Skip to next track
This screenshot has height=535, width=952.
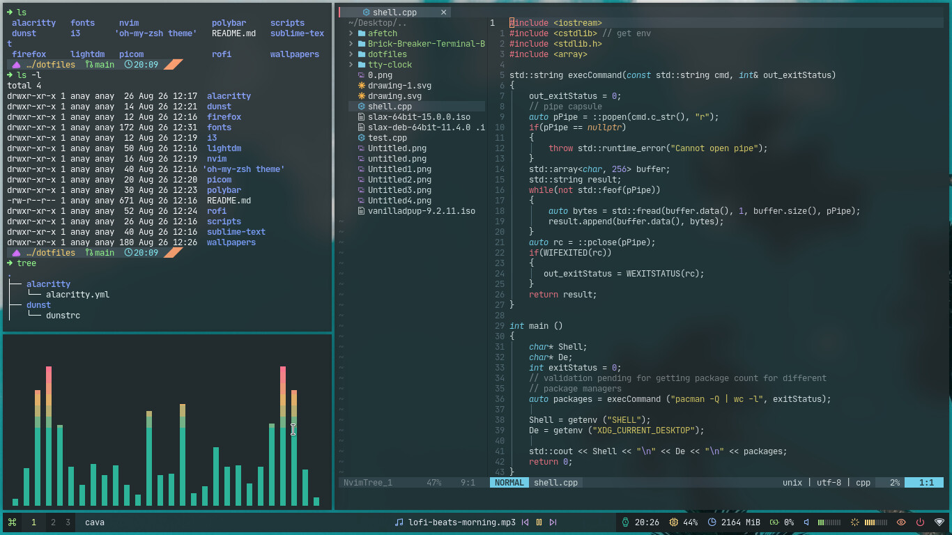pos(553,522)
